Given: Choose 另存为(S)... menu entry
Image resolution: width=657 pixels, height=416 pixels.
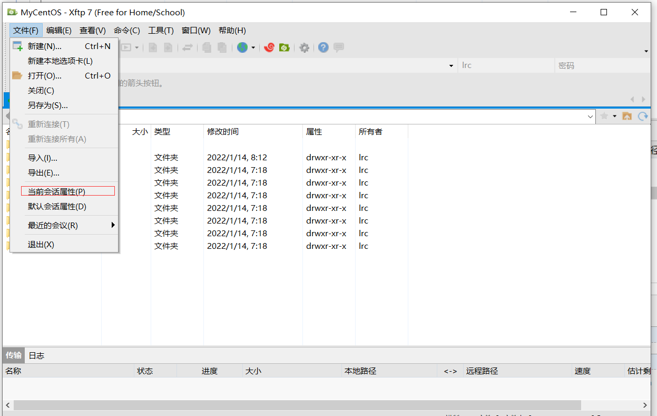Looking at the screenshot, I should (64, 105).
